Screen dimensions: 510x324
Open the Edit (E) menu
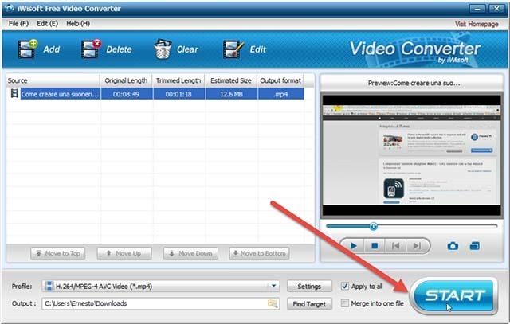pos(47,23)
